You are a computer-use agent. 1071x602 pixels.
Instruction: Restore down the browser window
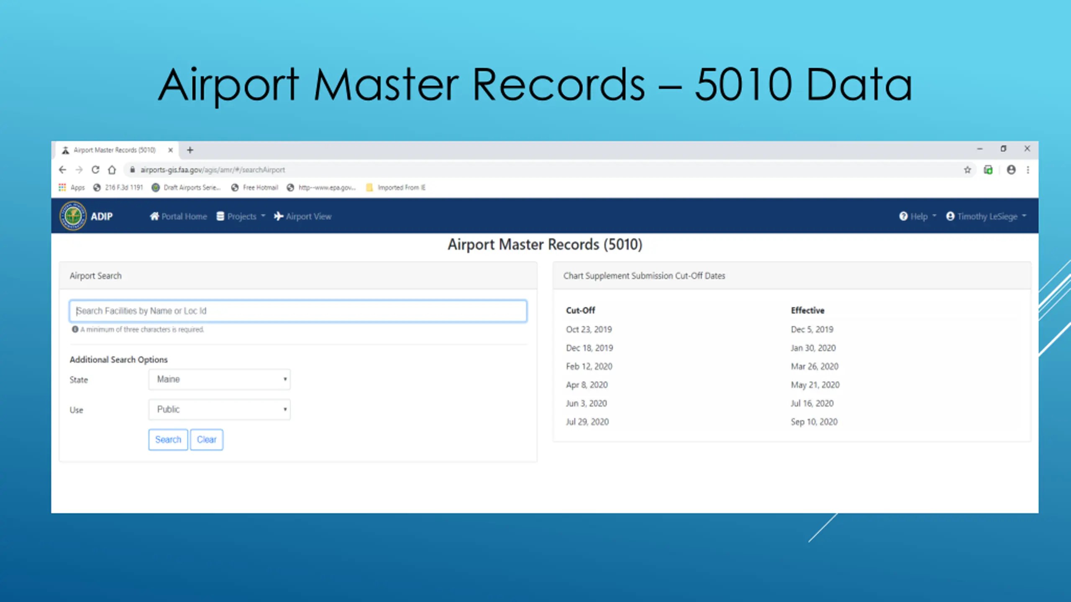1003,149
